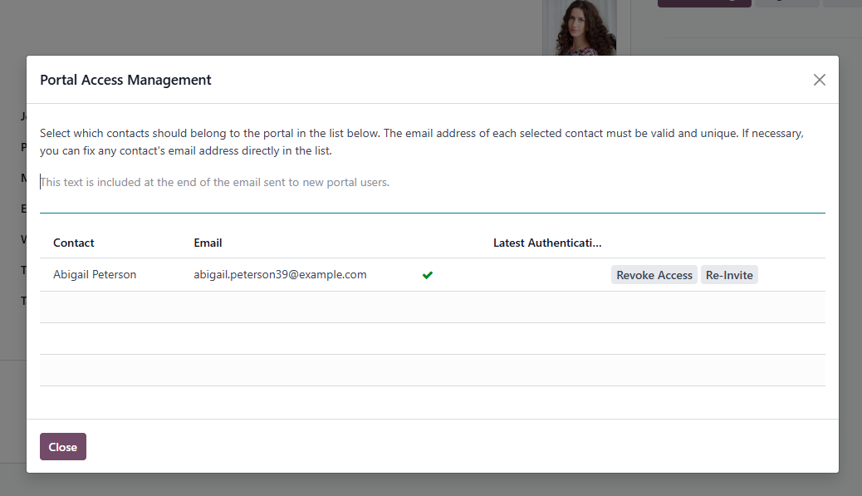Click Abigail's empty Latest Authentication cell
Screen dimensions: 862x496
click(547, 274)
